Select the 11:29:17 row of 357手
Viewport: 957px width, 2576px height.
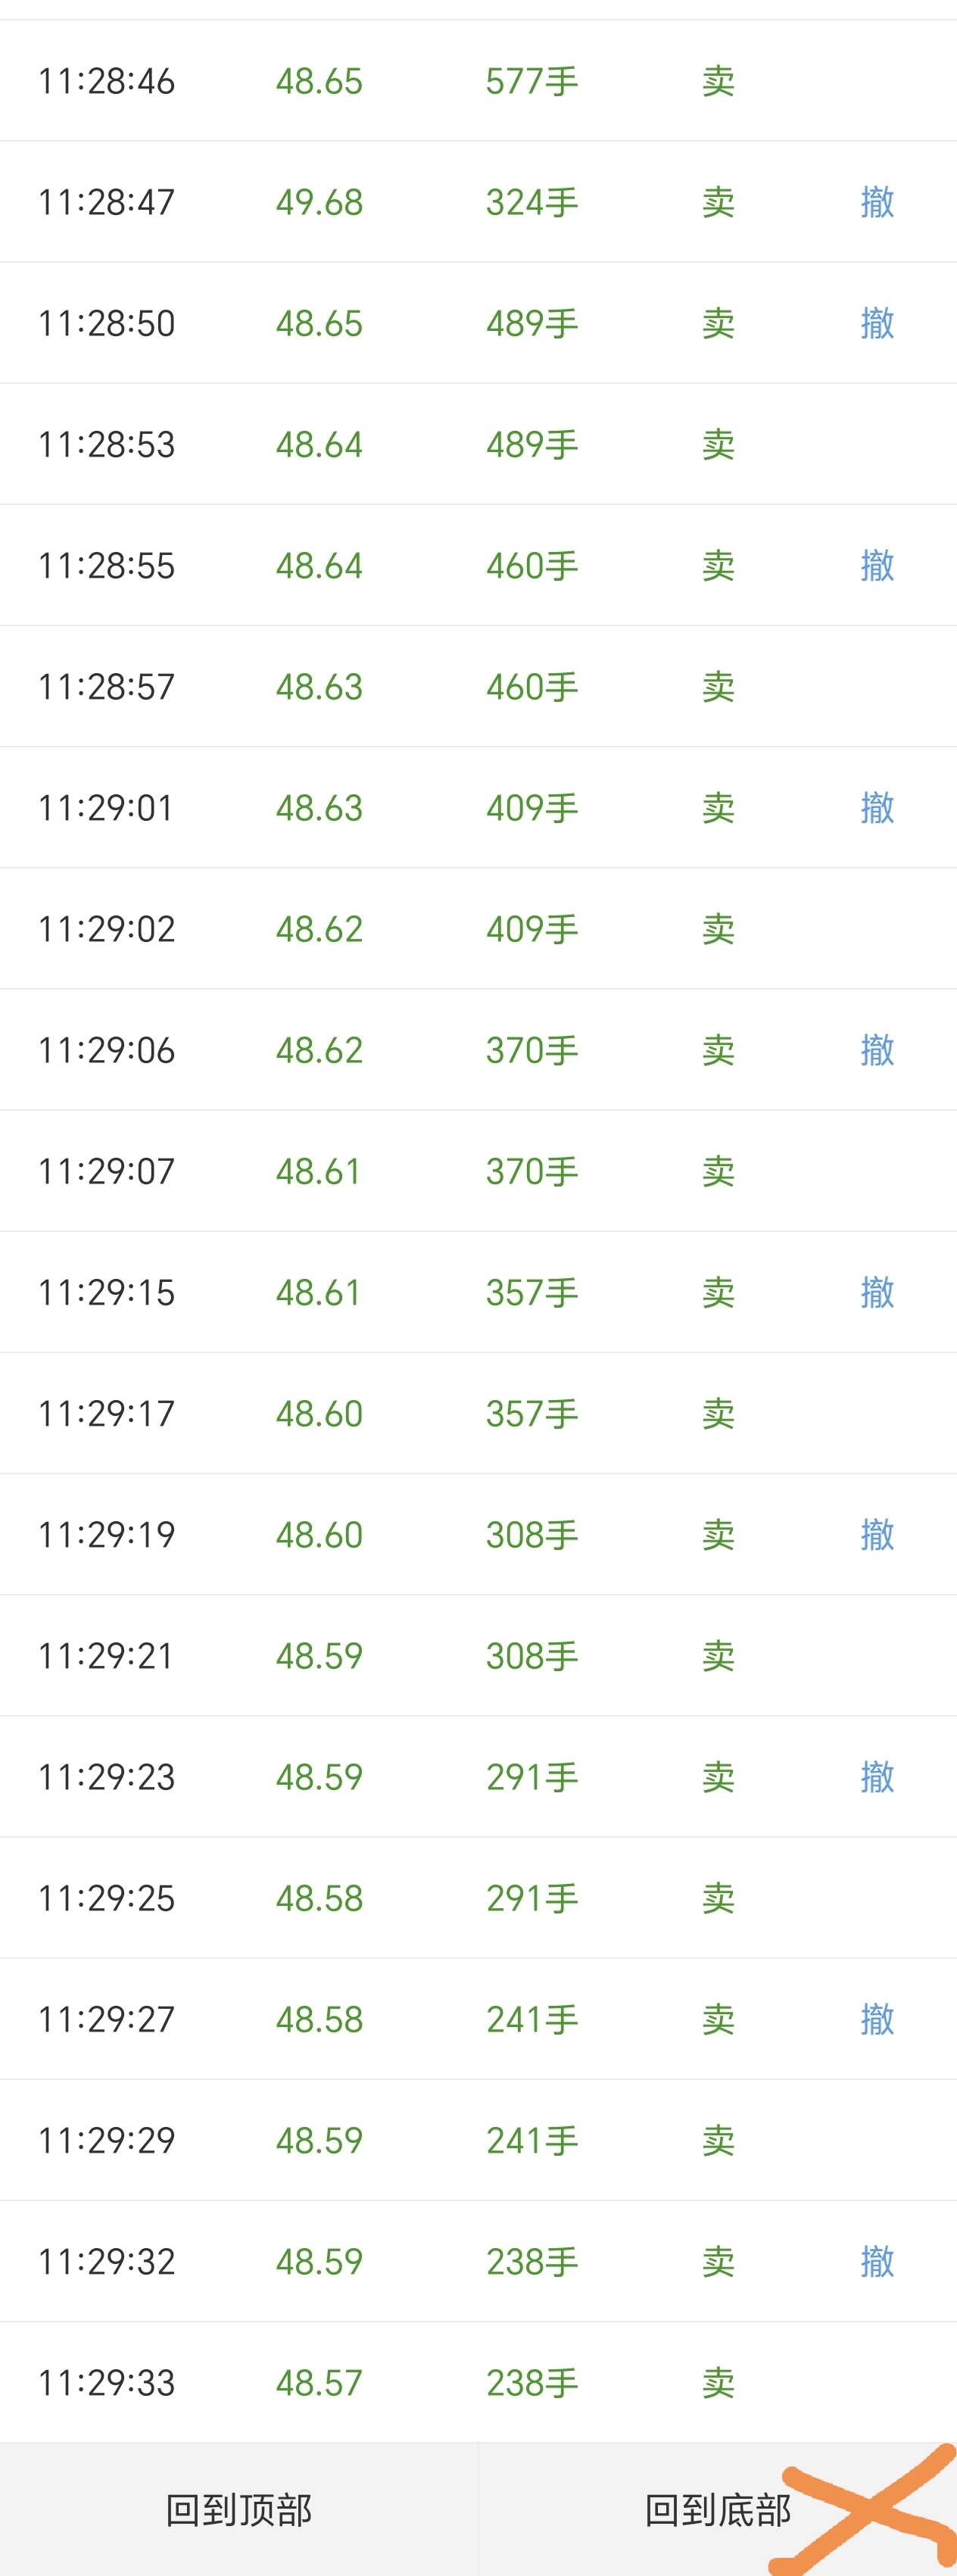(x=478, y=1413)
